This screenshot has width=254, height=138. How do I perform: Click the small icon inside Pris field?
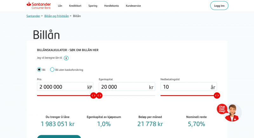pos(91,86)
